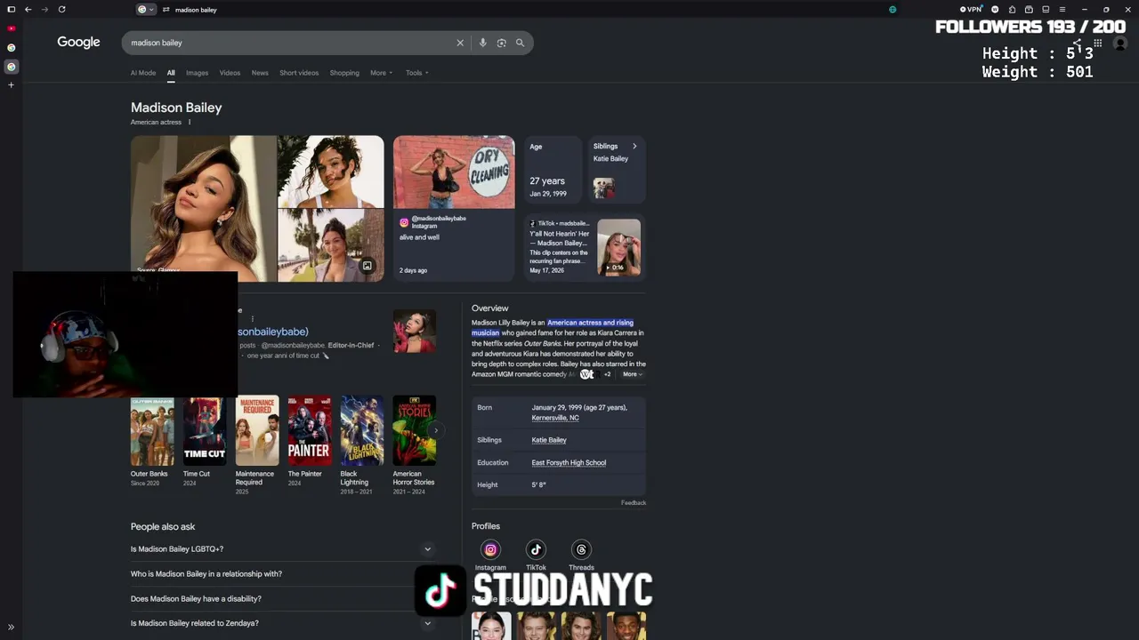Play the TikTok video thumbnail
Image resolution: width=1139 pixels, height=640 pixels.
pyautogui.click(x=618, y=247)
